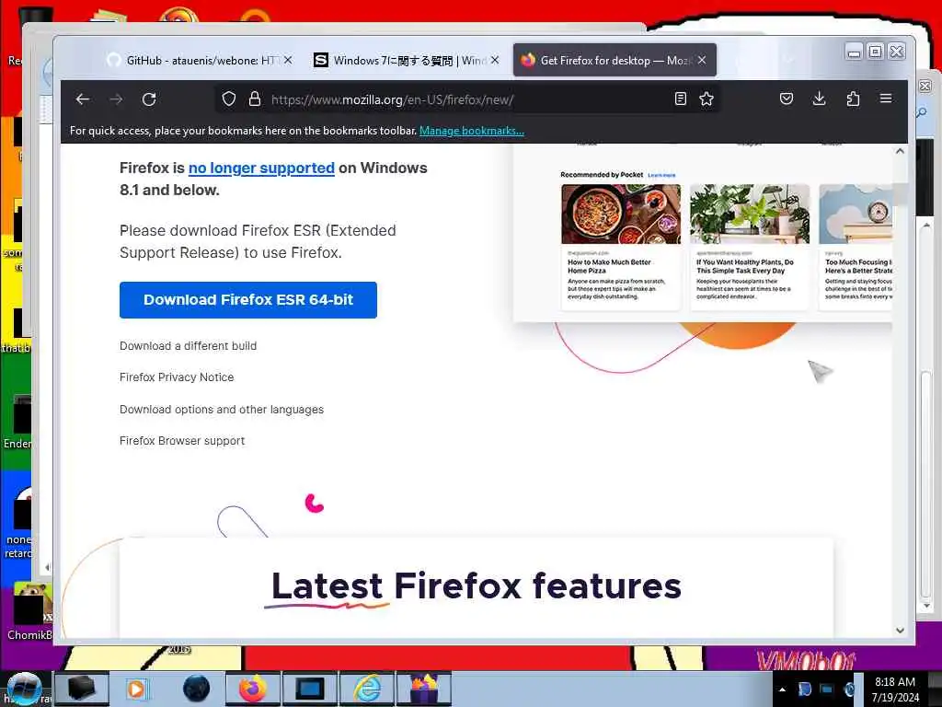Open Firefox application menu
This screenshot has width=942, height=707.
click(886, 99)
